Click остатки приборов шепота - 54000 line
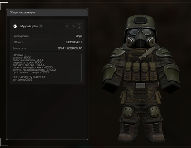 coord(34,70)
